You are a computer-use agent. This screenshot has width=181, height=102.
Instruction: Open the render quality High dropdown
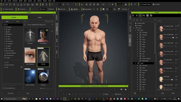[x=105, y=5]
